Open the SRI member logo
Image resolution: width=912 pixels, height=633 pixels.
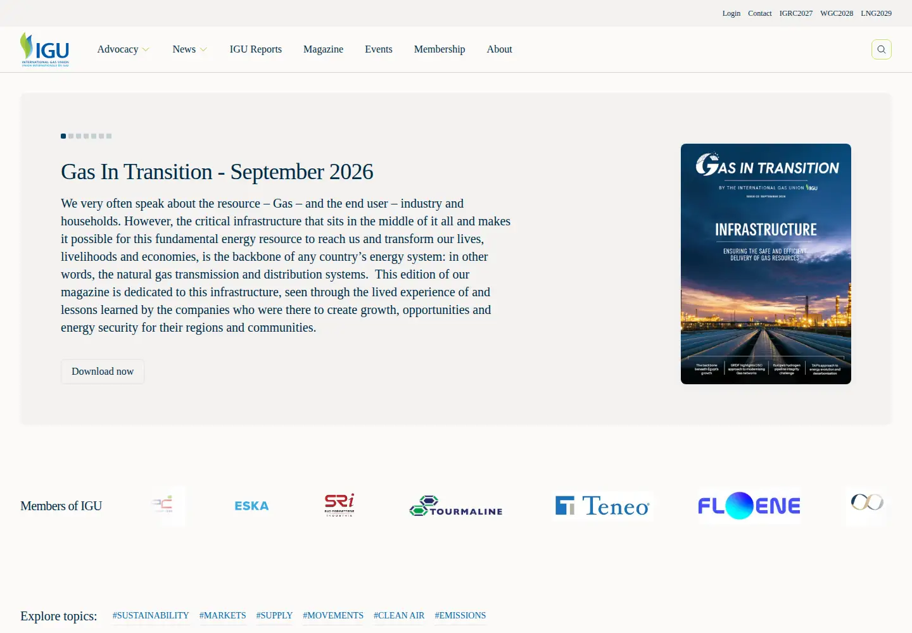[x=339, y=505]
